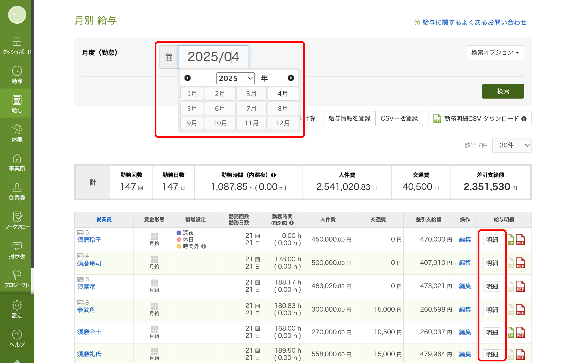Click 編集 for 須摩澪
This screenshot has width=572, height=363.
point(465,286)
